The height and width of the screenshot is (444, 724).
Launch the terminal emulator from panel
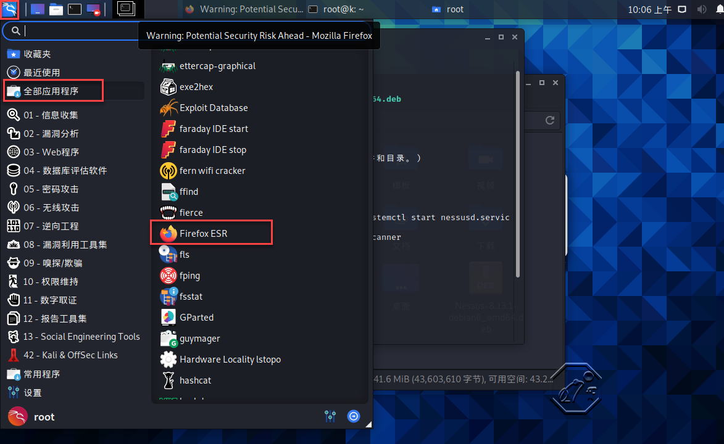74,9
